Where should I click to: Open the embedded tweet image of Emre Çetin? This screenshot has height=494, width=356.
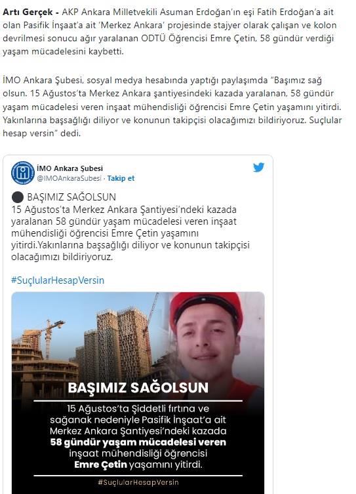(138, 393)
